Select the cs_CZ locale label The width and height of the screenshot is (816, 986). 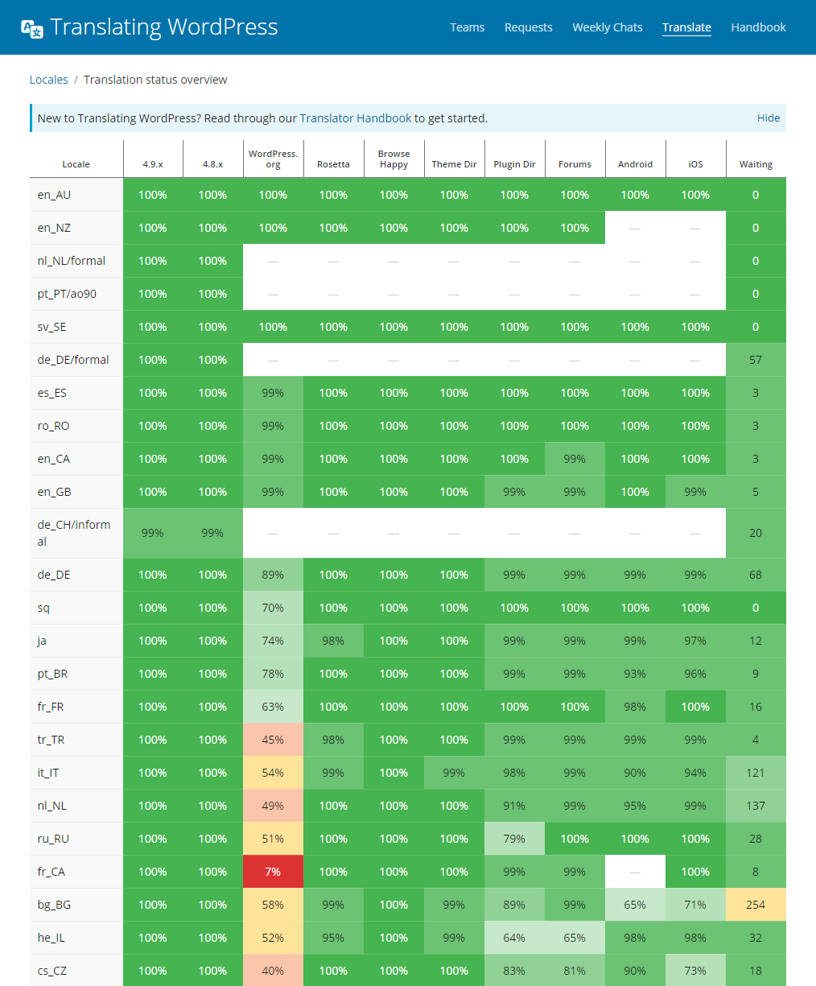point(52,971)
